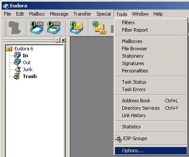Open the Transfer menu
The width and height of the screenshot is (189, 157).
(82, 14)
